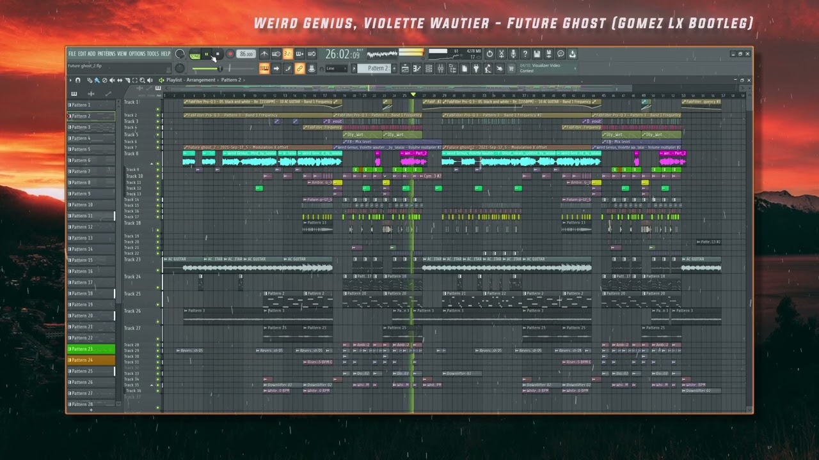Screen dimensions: 819x460
Task: Expand the news panel arrow
Action: [x=575, y=68]
